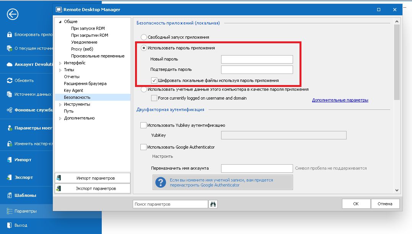The height and width of the screenshot is (234, 412).
Task: Click the gears icon for Фоновые службы
Action: click(x=10, y=110)
